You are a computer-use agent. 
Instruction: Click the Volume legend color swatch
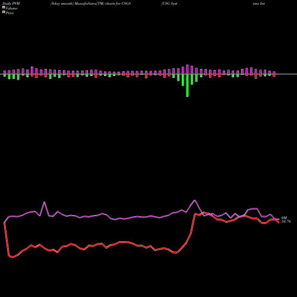point(4,8)
